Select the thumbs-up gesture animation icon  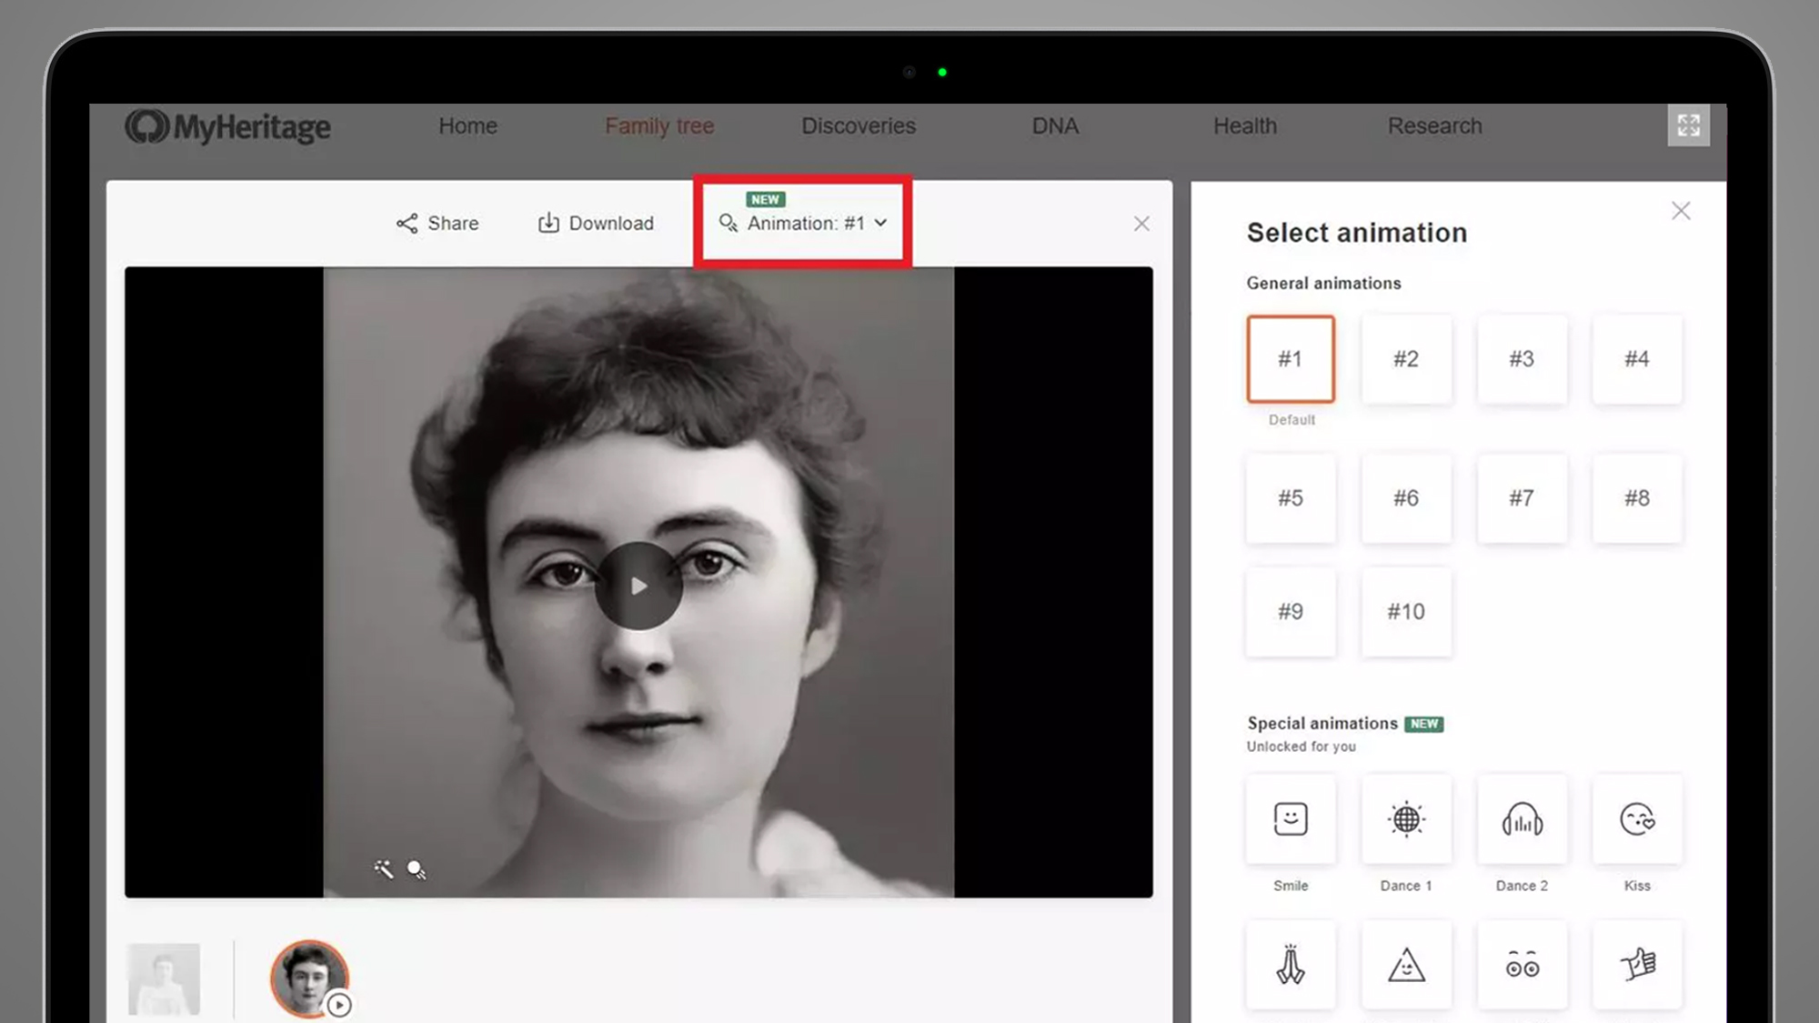(x=1637, y=966)
